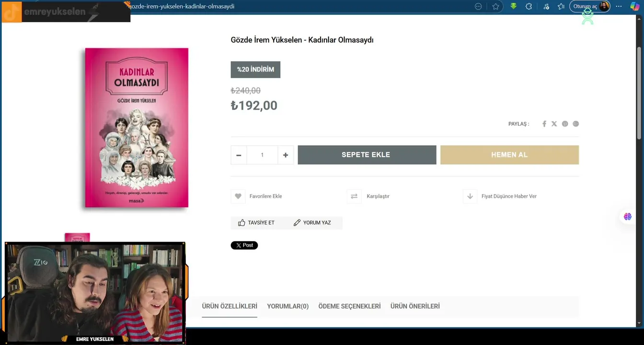Click the HEMEN AL button
644x345 pixels.
coord(509,155)
